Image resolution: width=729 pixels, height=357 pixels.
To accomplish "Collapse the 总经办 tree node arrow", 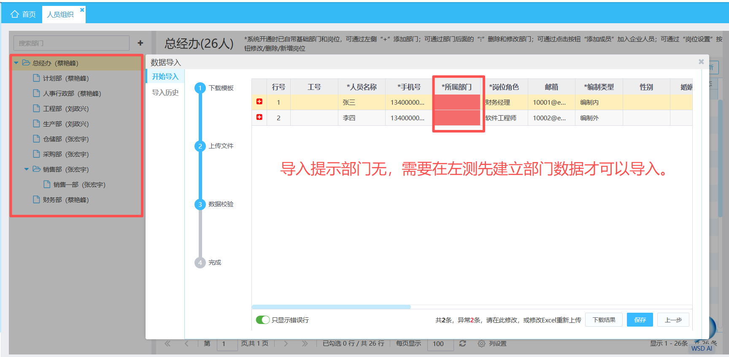I will point(16,63).
